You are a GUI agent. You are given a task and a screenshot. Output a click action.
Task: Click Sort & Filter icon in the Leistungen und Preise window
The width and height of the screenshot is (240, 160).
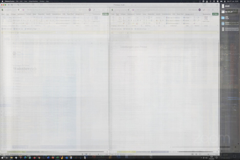pyautogui.click(x=198, y=18)
